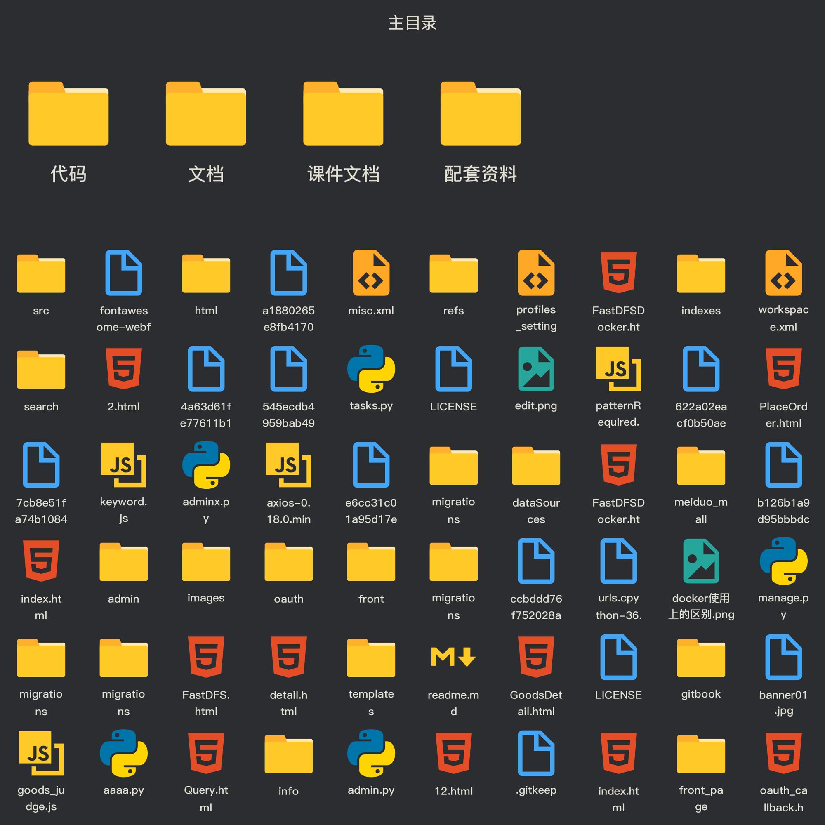The image size is (825, 825).
Task: Open the 文档 folder
Action: (x=206, y=113)
